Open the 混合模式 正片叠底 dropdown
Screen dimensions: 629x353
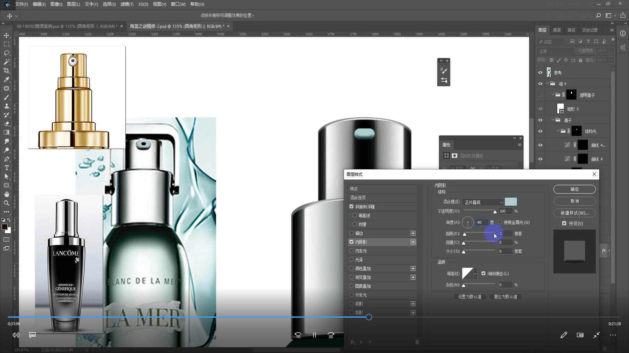click(483, 202)
